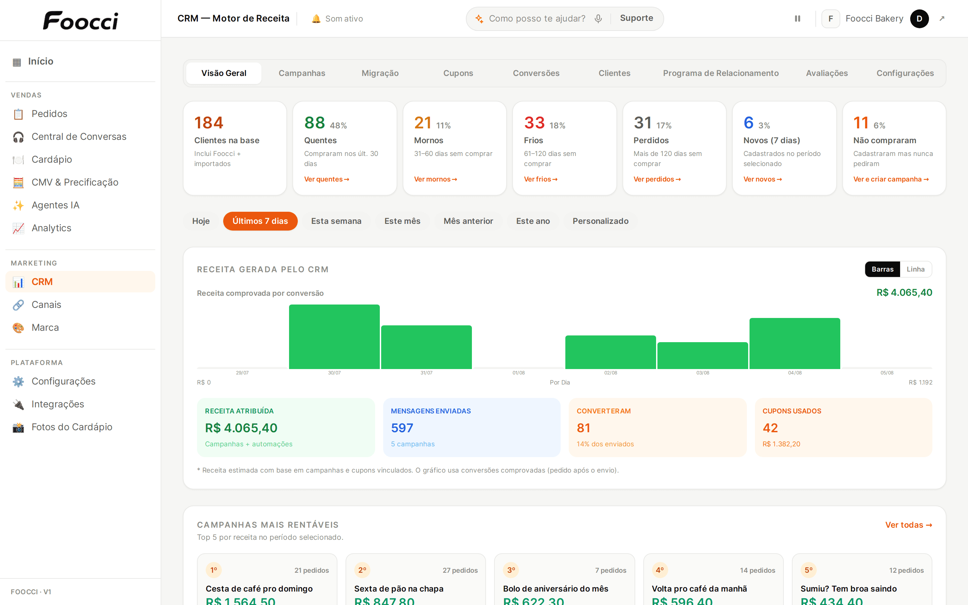Screen dimensions: 968x605
Task: Open Sexta de pão na chapa campaign card
Action: [x=415, y=579]
